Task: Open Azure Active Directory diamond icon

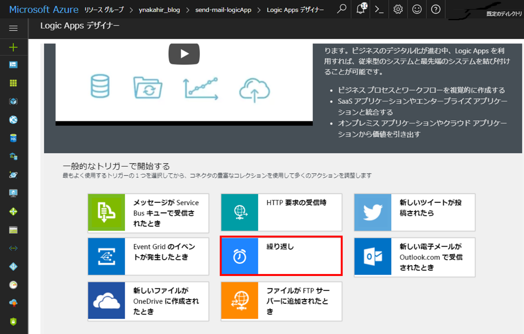Action: click(13, 266)
